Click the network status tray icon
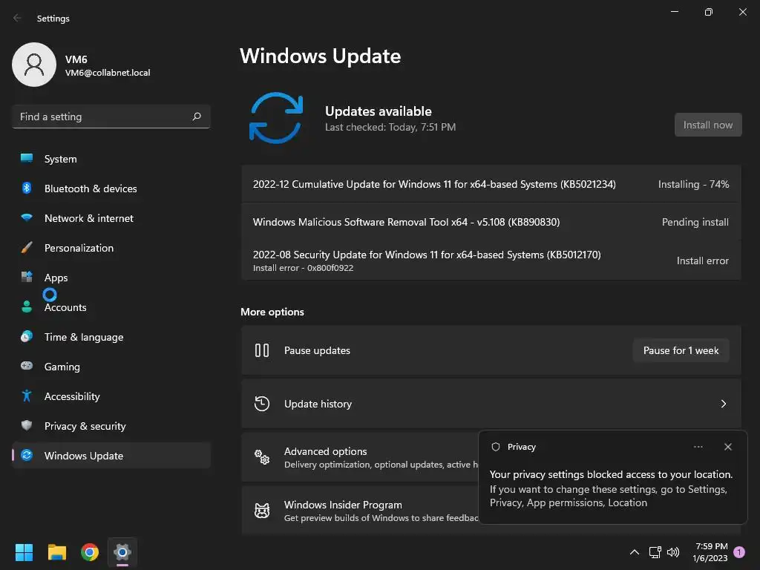The height and width of the screenshot is (570, 760). pyautogui.click(x=655, y=552)
